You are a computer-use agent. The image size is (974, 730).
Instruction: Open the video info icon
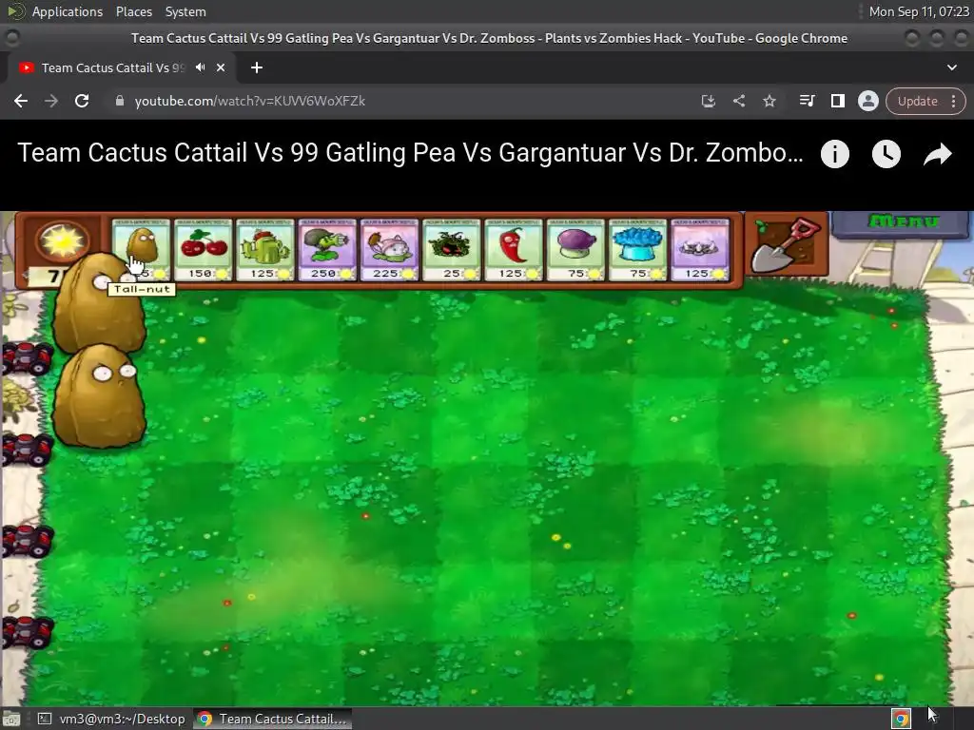834,154
